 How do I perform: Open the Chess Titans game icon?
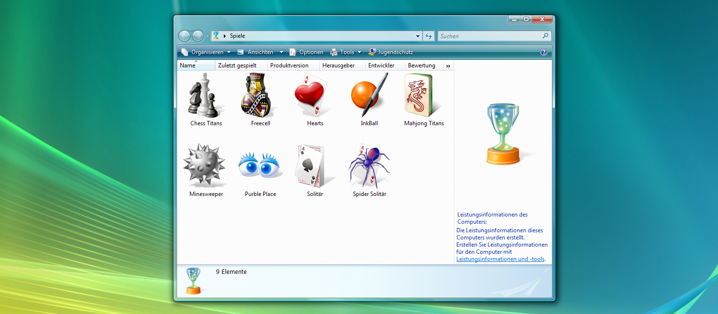pyautogui.click(x=206, y=95)
